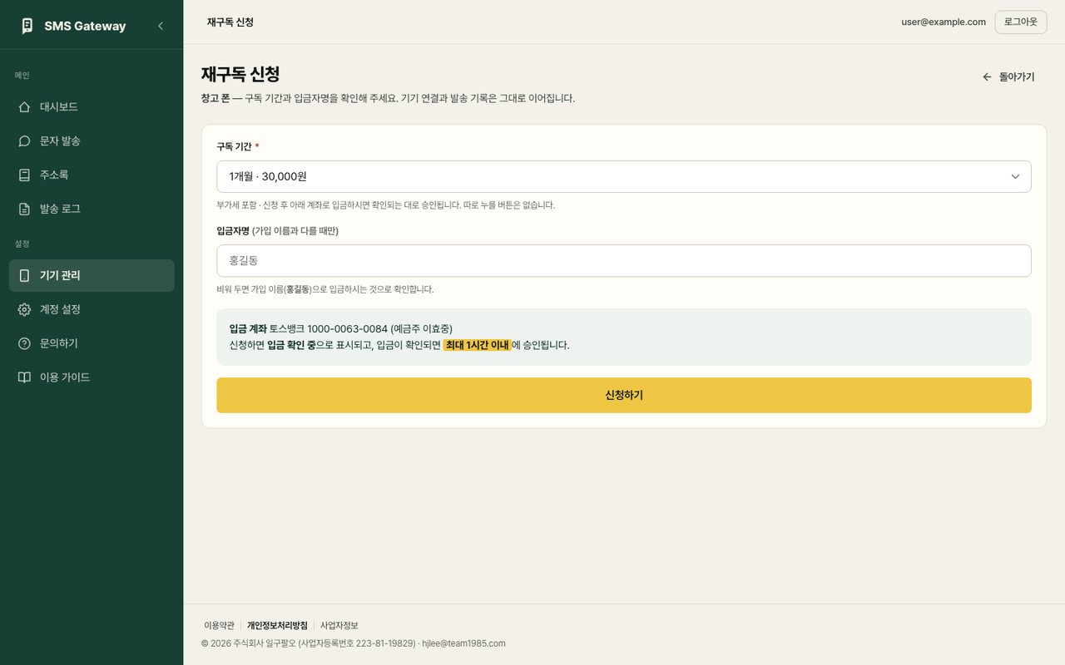Open 기기 관리 in the sidebar
This screenshot has width=1065, height=665.
(92, 275)
